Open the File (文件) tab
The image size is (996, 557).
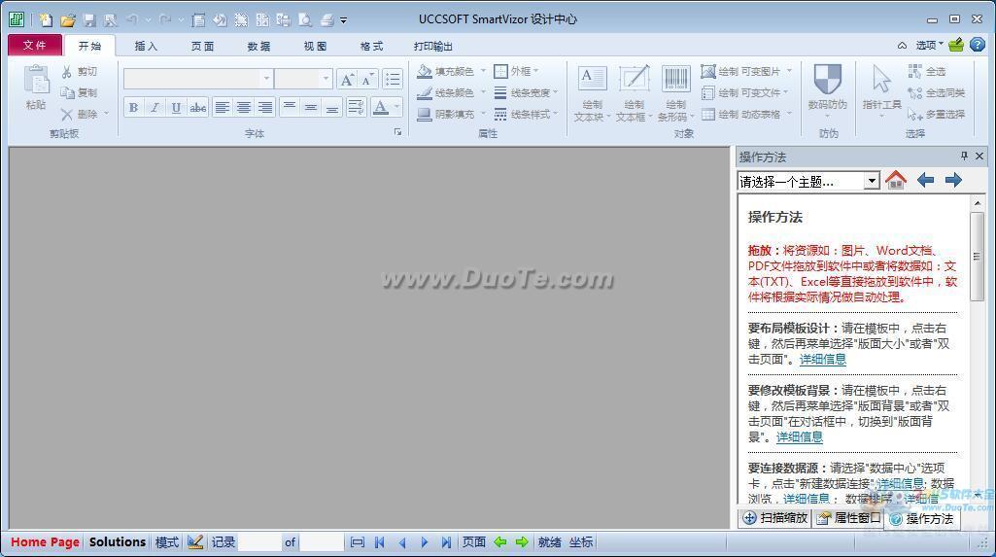[x=35, y=46]
